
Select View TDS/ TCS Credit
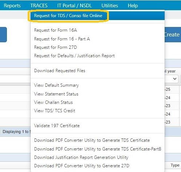tap(55, 111)
